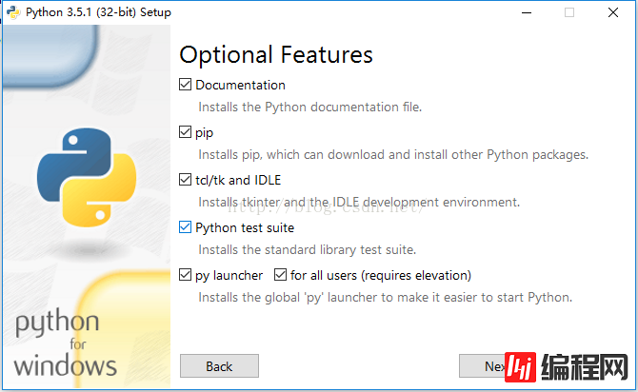This screenshot has width=638, height=392.
Task: Toggle the pip checkbox
Action: tap(186, 132)
